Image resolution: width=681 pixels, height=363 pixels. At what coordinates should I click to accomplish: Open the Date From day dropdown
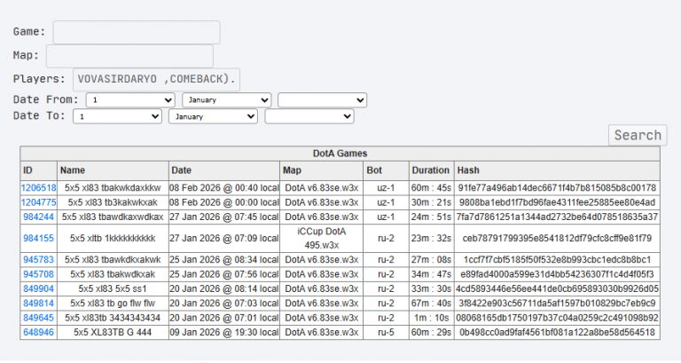(130, 100)
